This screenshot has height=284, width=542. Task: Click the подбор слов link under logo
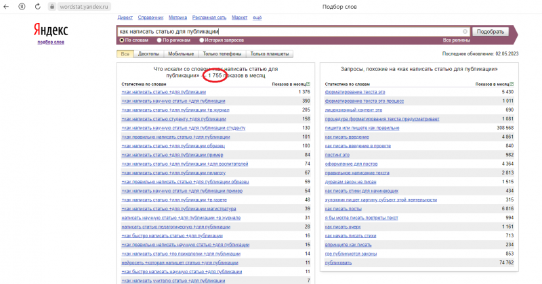pyautogui.click(x=51, y=42)
